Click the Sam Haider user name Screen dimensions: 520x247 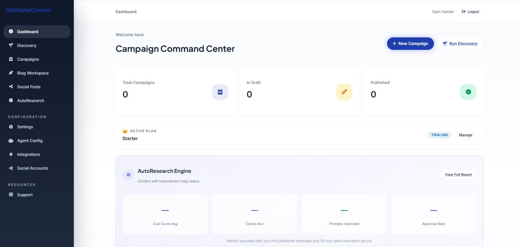(x=443, y=11)
